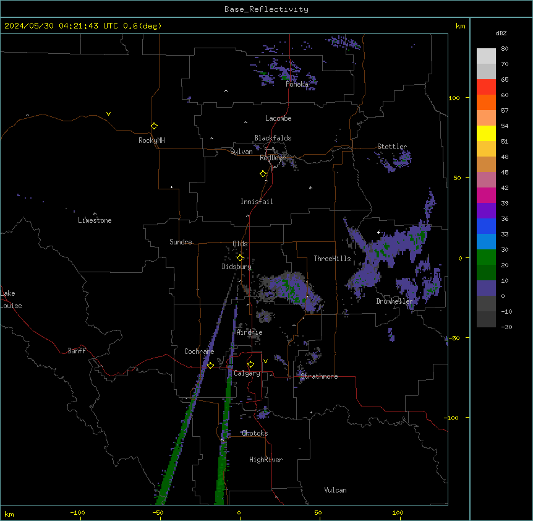The width and height of the screenshot is (533, 521).
Task: Click the HighRiver label
Action: [266, 460]
